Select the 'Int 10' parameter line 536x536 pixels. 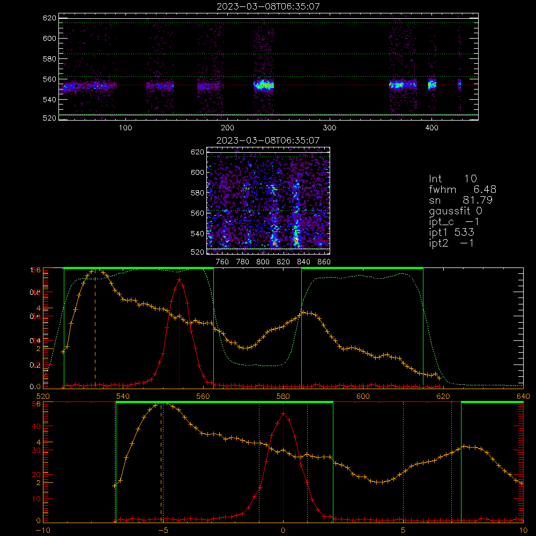pyautogui.click(x=452, y=178)
